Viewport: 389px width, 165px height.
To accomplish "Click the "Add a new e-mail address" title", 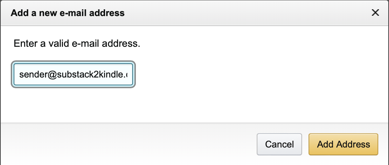I will tap(68, 13).
